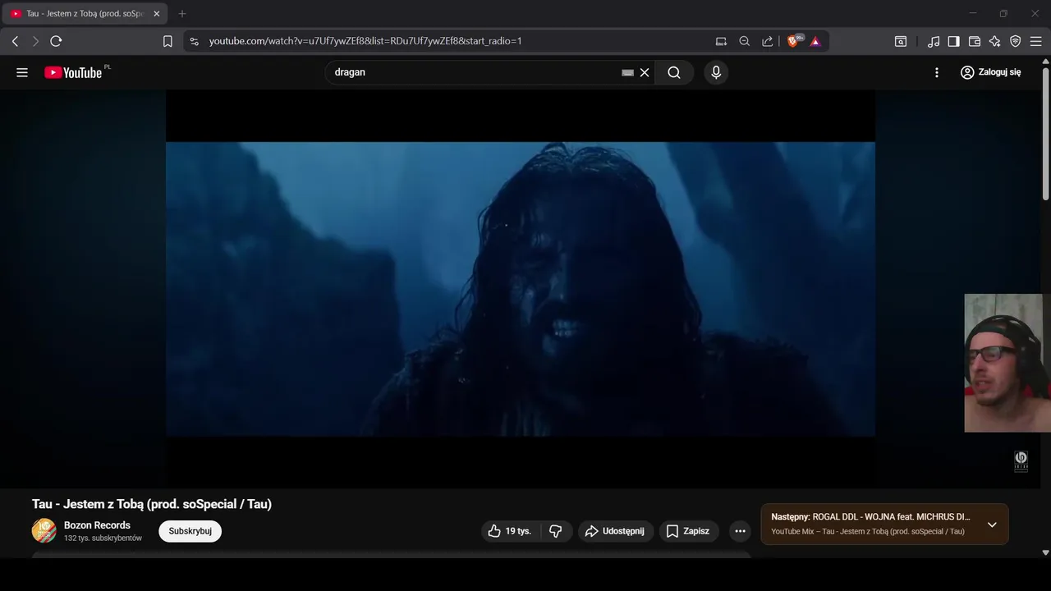Expand the Następny playlist panel chevron
The width and height of the screenshot is (1051, 591).
coord(992,525)
